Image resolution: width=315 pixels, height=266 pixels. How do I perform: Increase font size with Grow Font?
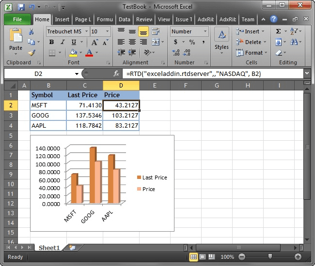[x=95, y=42]
